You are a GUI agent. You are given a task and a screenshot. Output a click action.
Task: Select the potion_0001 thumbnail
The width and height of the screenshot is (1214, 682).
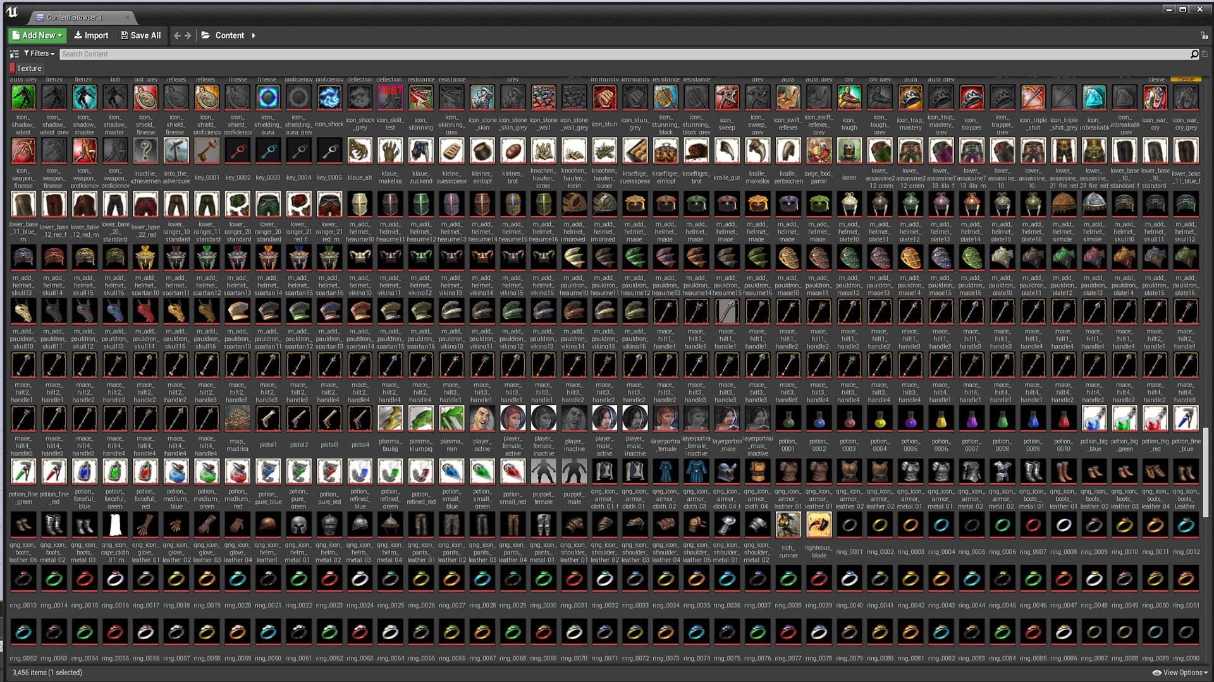(788, 418)
